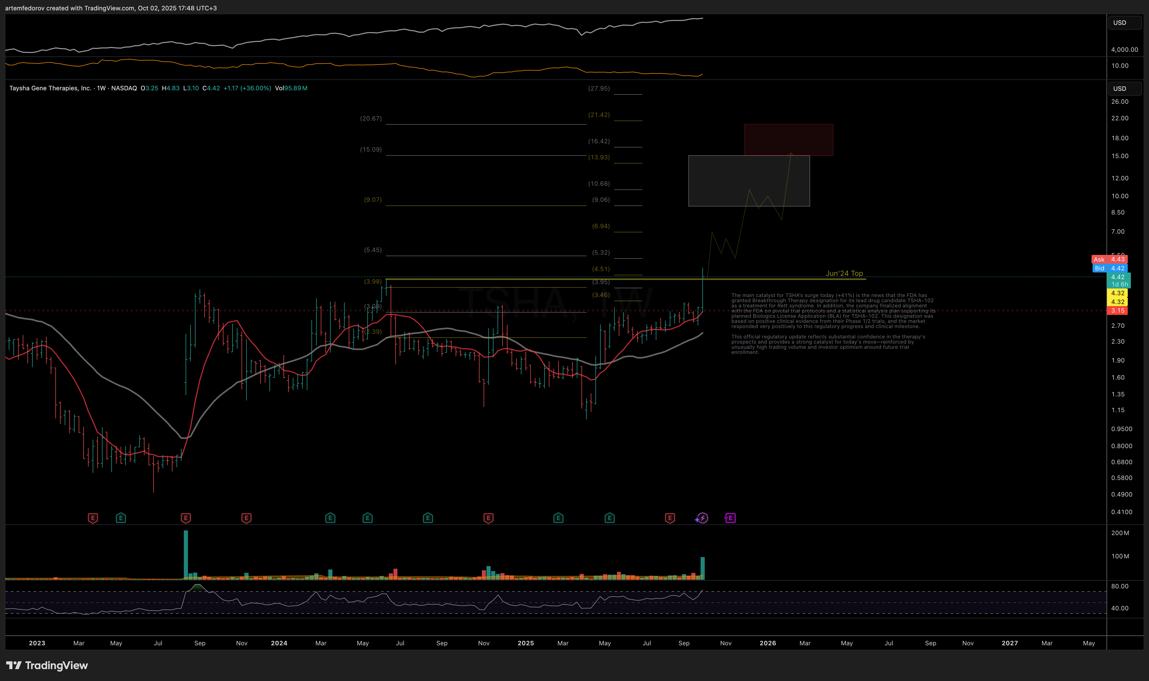Click the purple lightning event marker

point(702,518)
